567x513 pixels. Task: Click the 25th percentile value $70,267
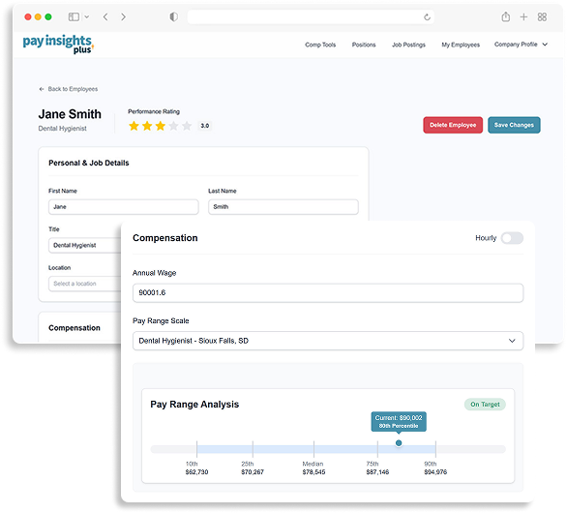[253, 472]
